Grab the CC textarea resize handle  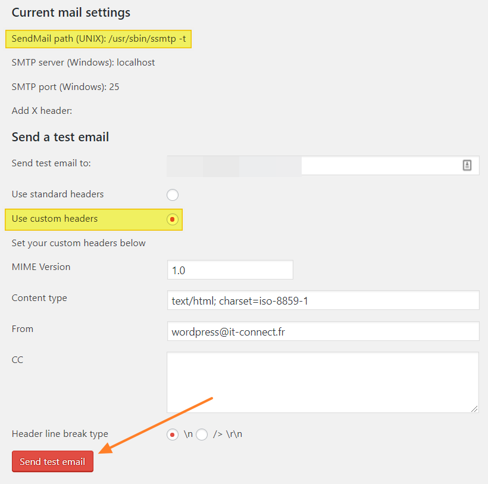[x=474, y=408]
